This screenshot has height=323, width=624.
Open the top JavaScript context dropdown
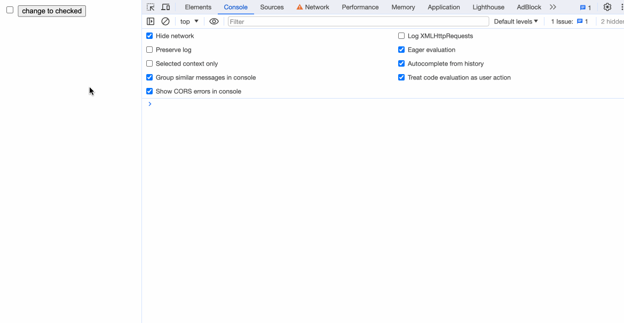coord(189,21)
